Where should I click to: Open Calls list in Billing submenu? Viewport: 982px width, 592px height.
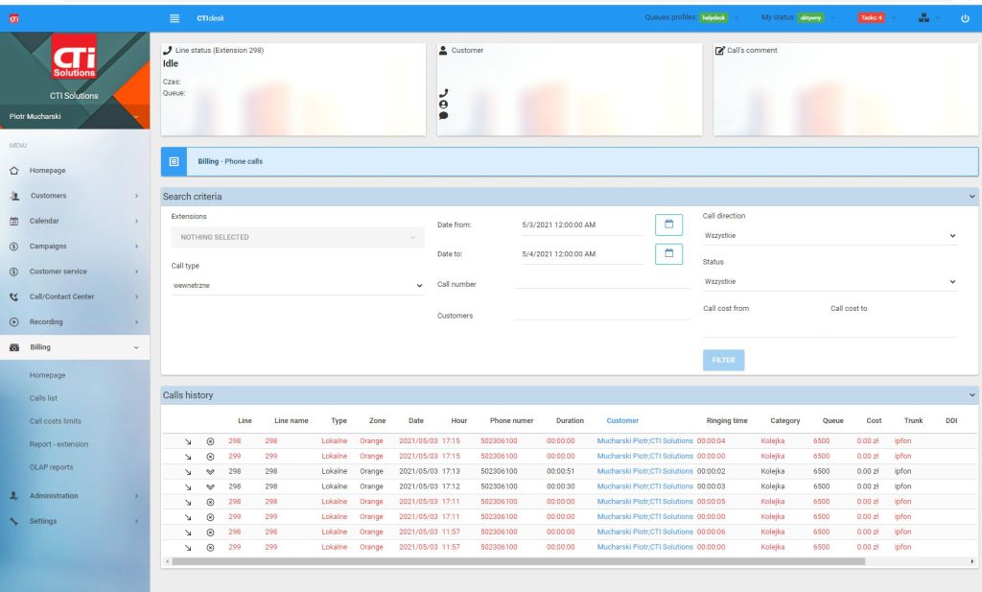[44, 398]
